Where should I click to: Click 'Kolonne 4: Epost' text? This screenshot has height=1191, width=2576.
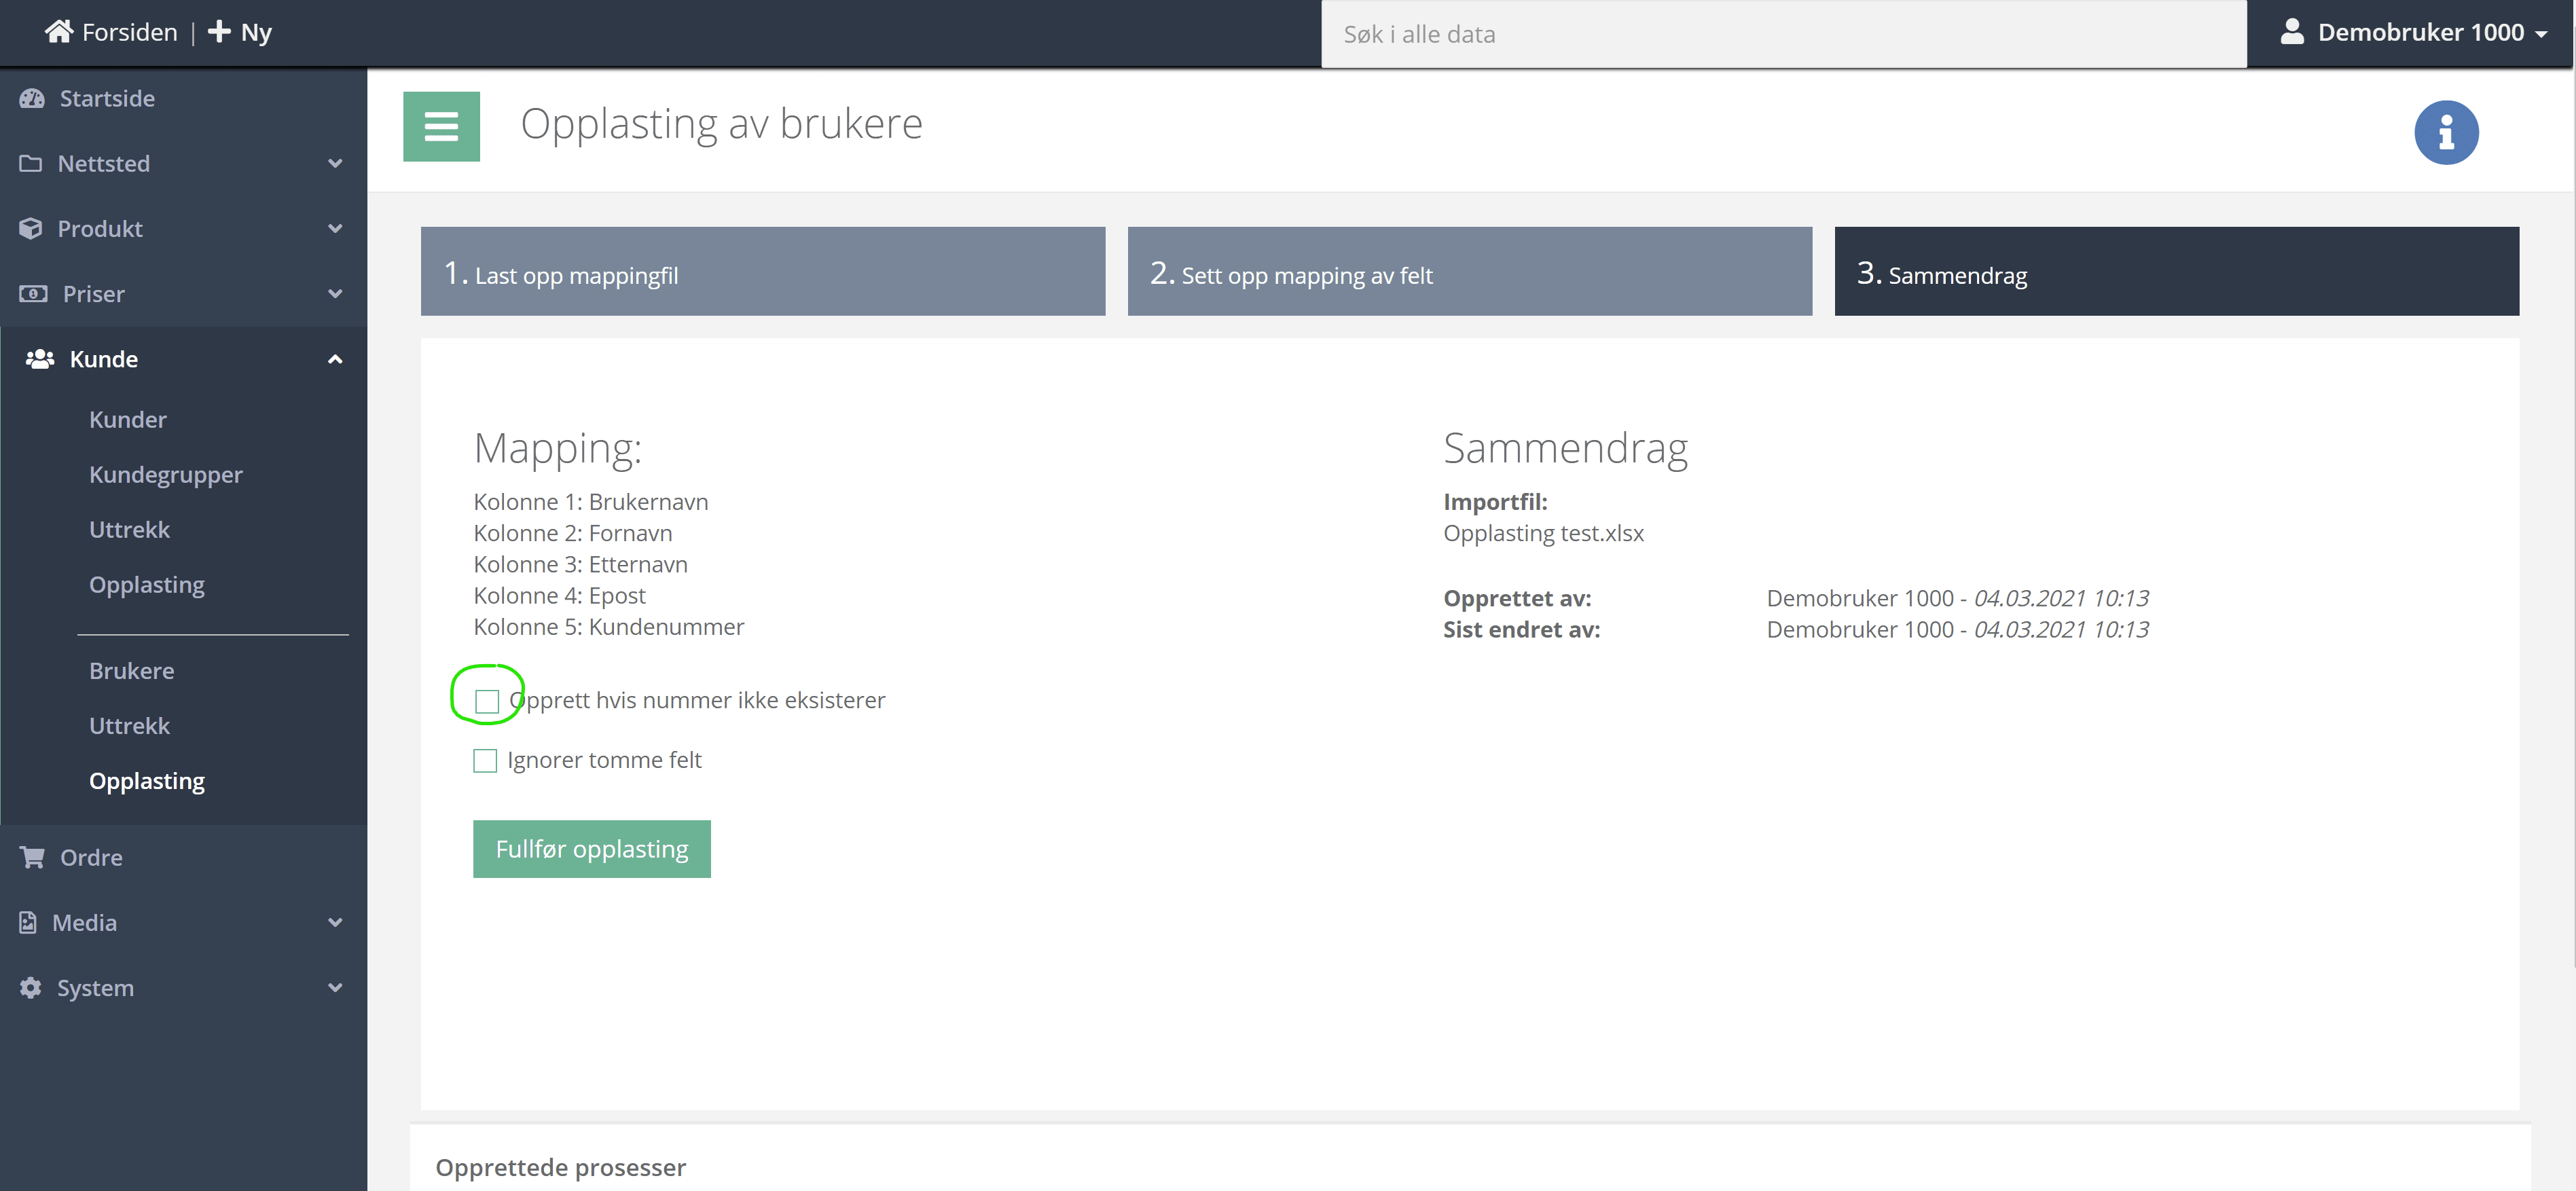pos(560,596)
